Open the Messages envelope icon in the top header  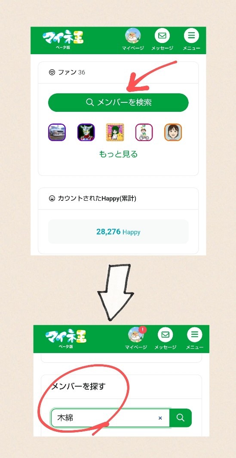coord(162,36)
